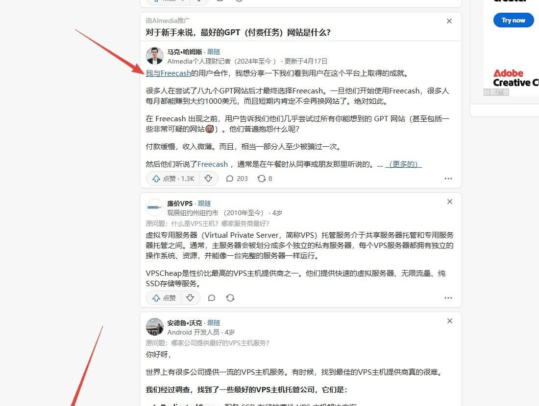The height and width of the screenshot is (406, 539).
Task: Open the 马克·哈姆斯 author name
Action: point(185,52)
